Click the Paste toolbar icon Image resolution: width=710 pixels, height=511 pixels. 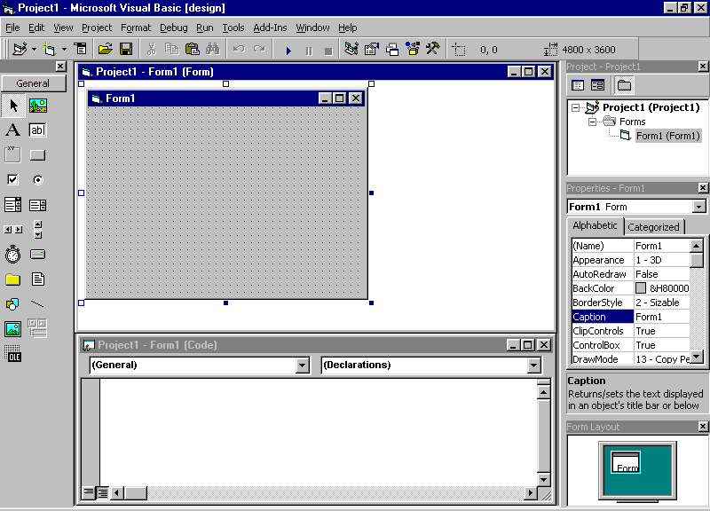193,49
